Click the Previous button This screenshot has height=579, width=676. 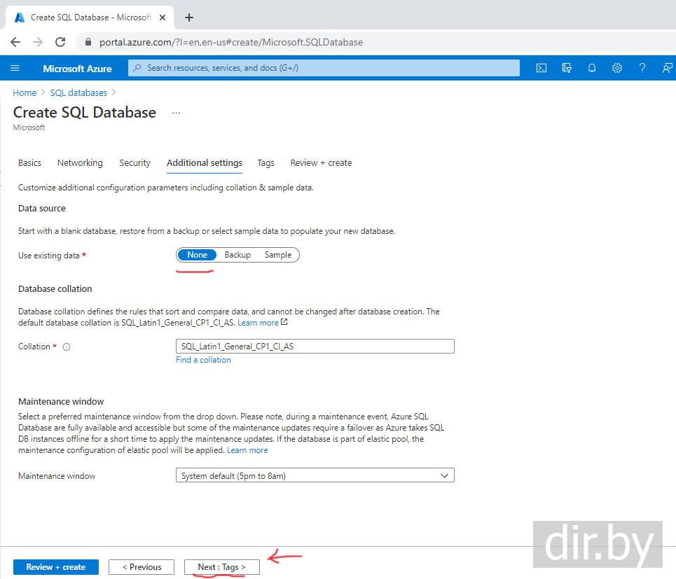click(142, 567)
